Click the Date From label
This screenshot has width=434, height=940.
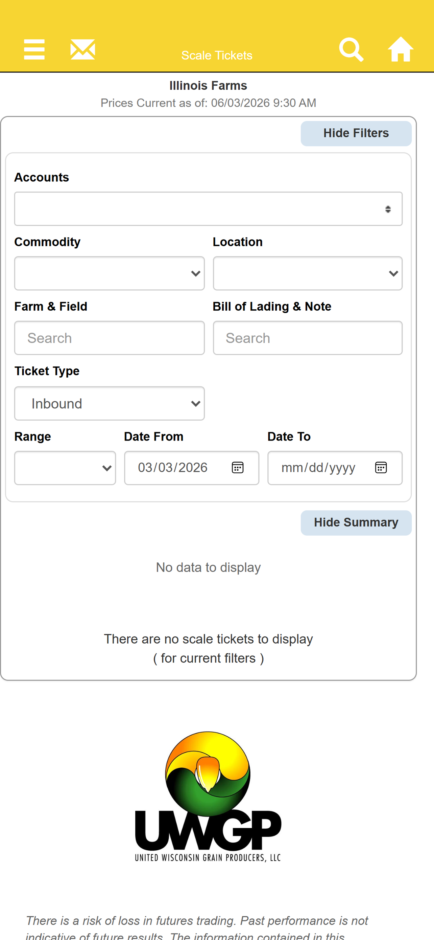point(154,437)
